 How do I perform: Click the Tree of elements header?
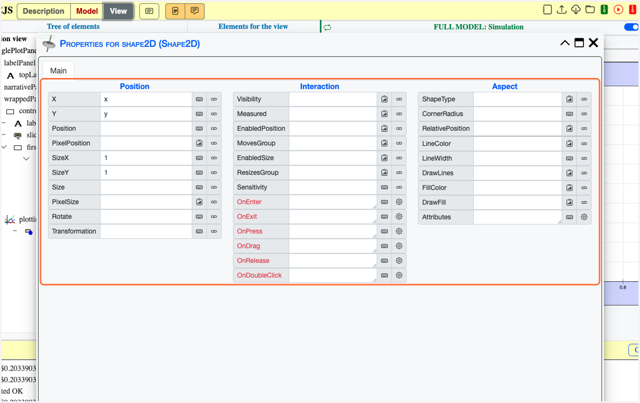[x=73, y=27]
